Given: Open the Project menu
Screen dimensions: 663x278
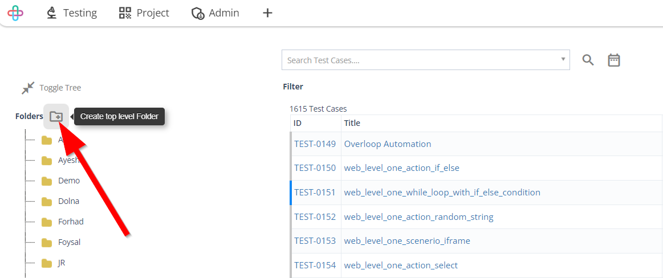Looking at the screenshot, I should coord(144,13).
